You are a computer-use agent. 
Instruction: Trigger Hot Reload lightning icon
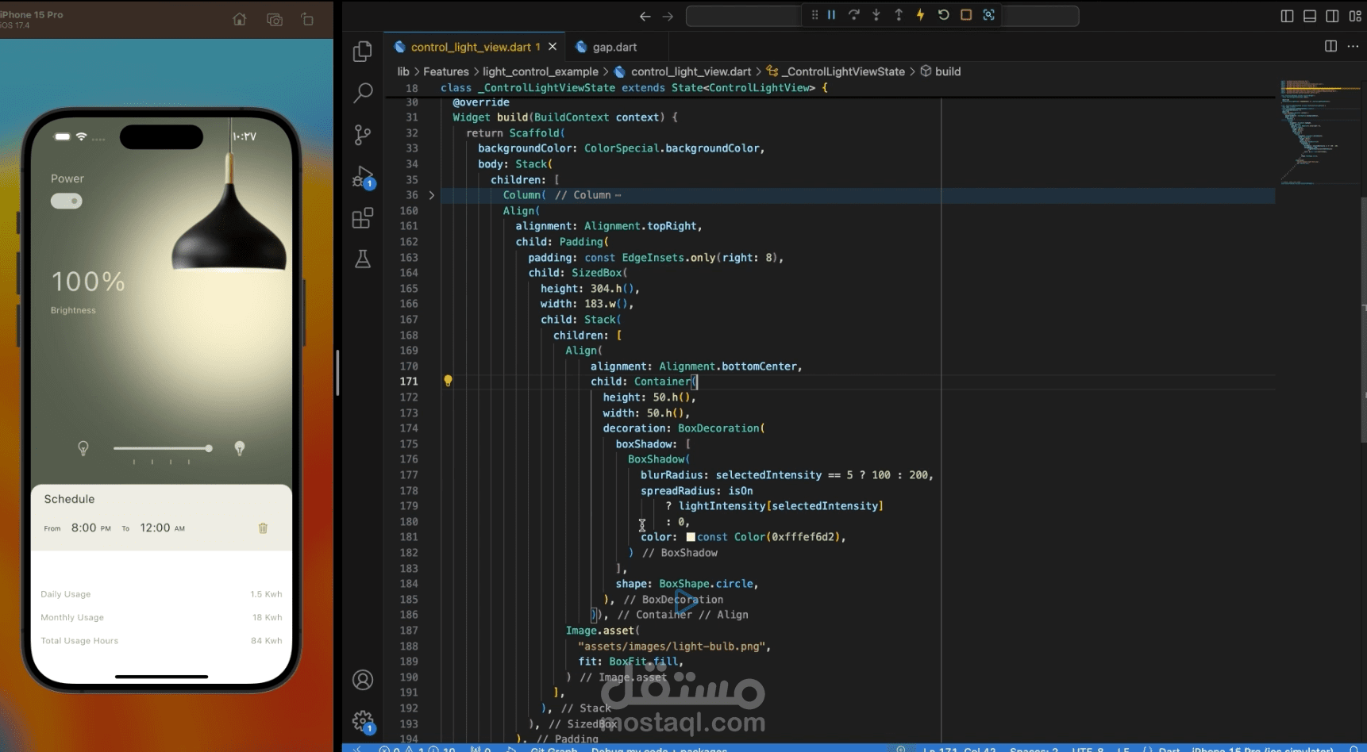point(921,14)
